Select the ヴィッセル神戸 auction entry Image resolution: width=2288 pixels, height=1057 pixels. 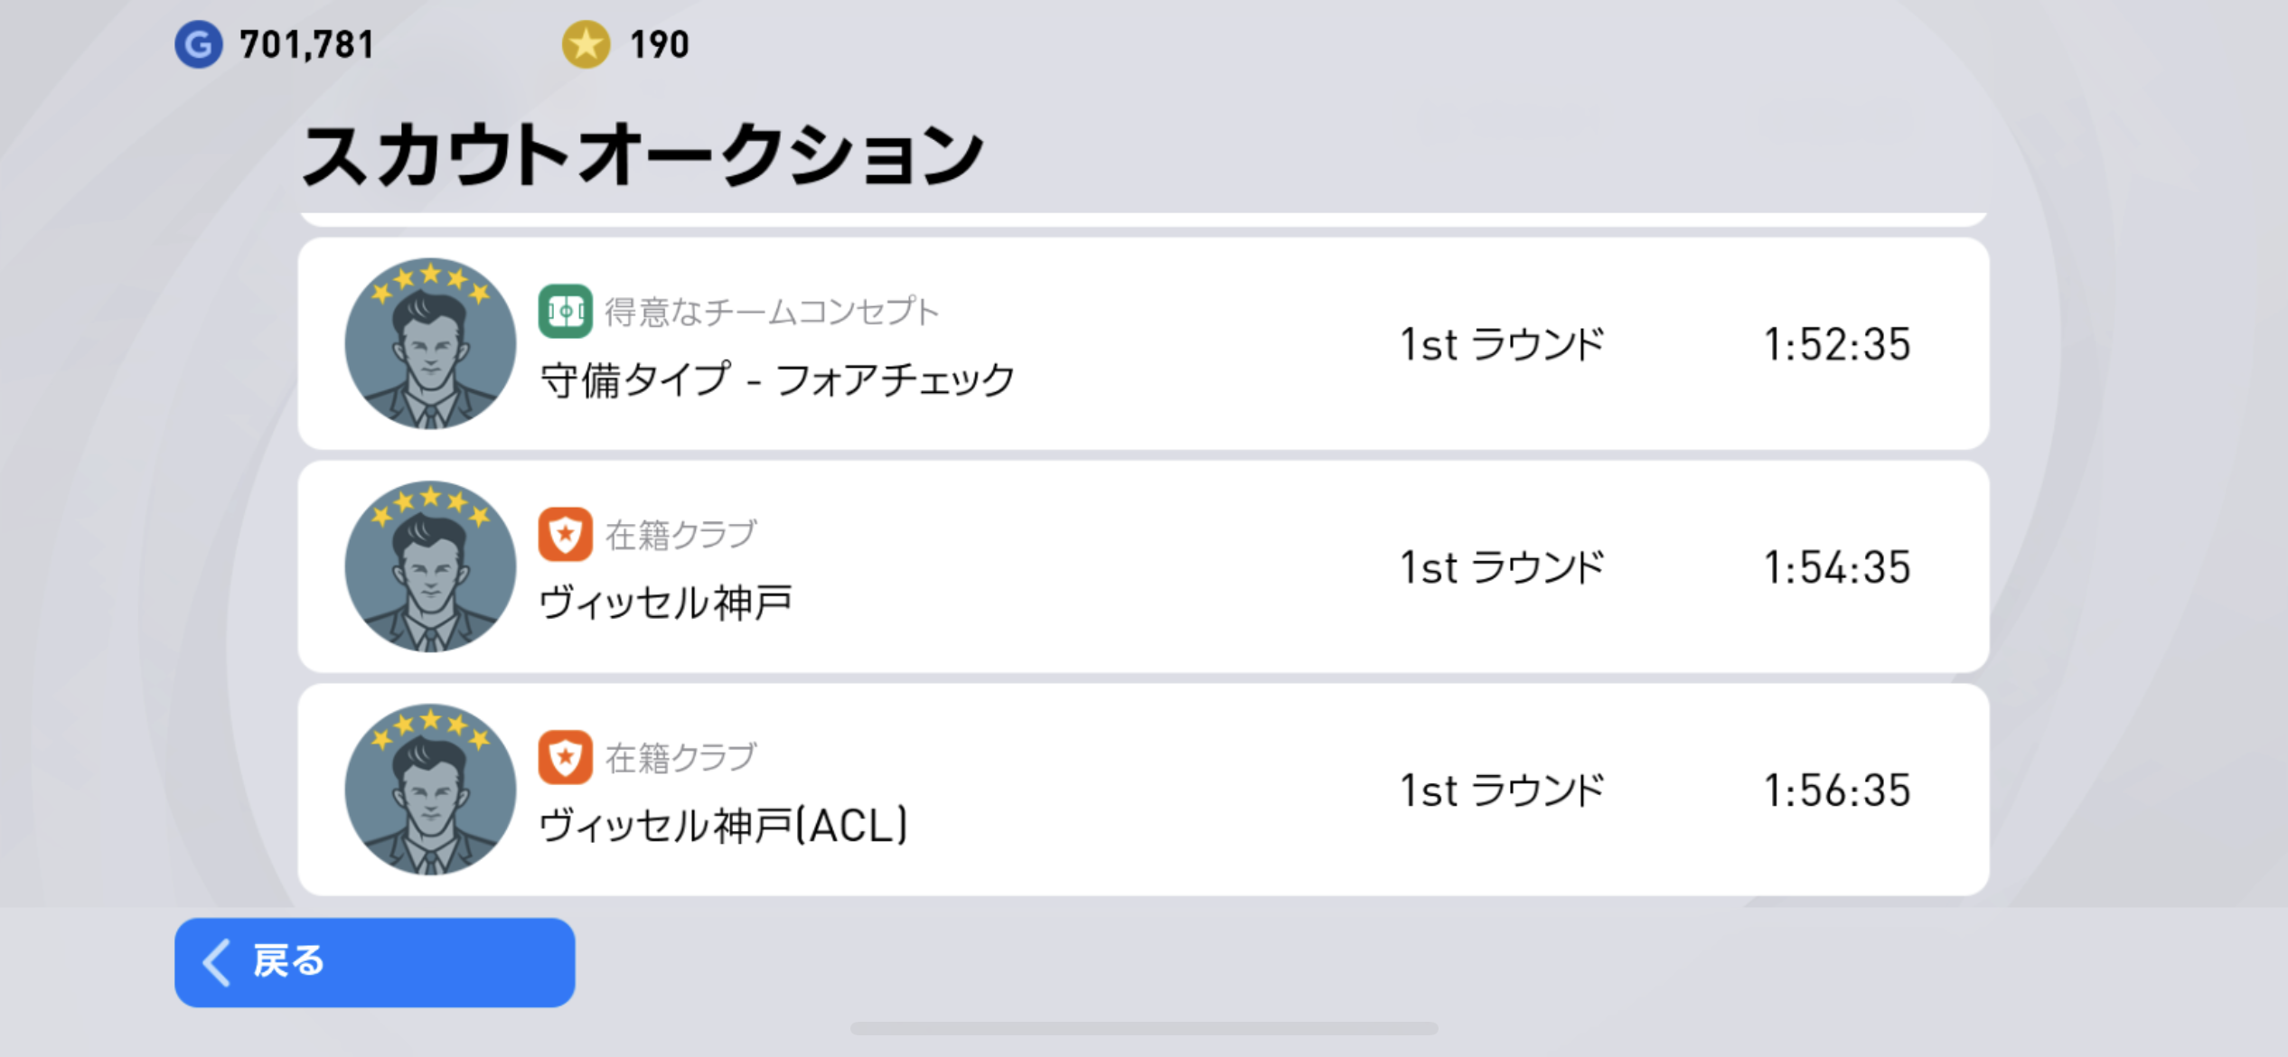(1144, 566)
